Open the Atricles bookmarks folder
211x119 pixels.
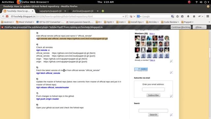[152, 22]
